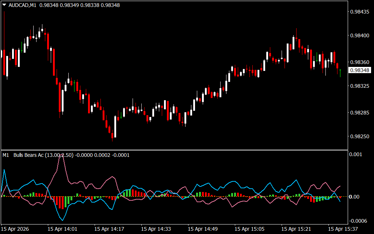Click the -0.0006 indicator scale label
The image size is (374, 234).
[358, 220]
